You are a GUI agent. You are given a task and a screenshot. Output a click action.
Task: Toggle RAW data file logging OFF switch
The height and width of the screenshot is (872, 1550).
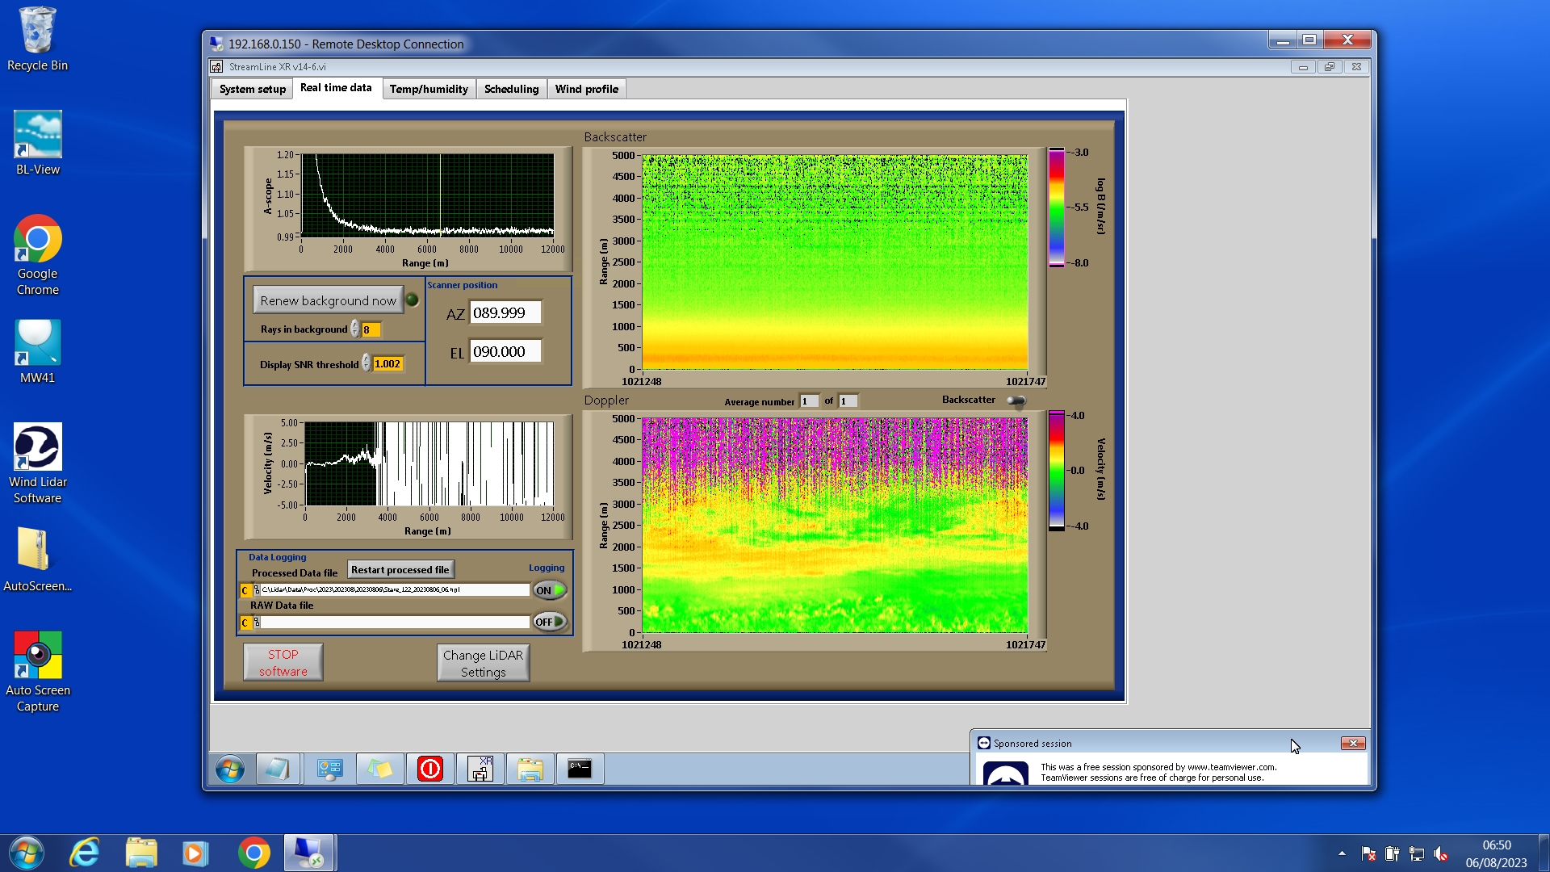click(x=550, y=622)
